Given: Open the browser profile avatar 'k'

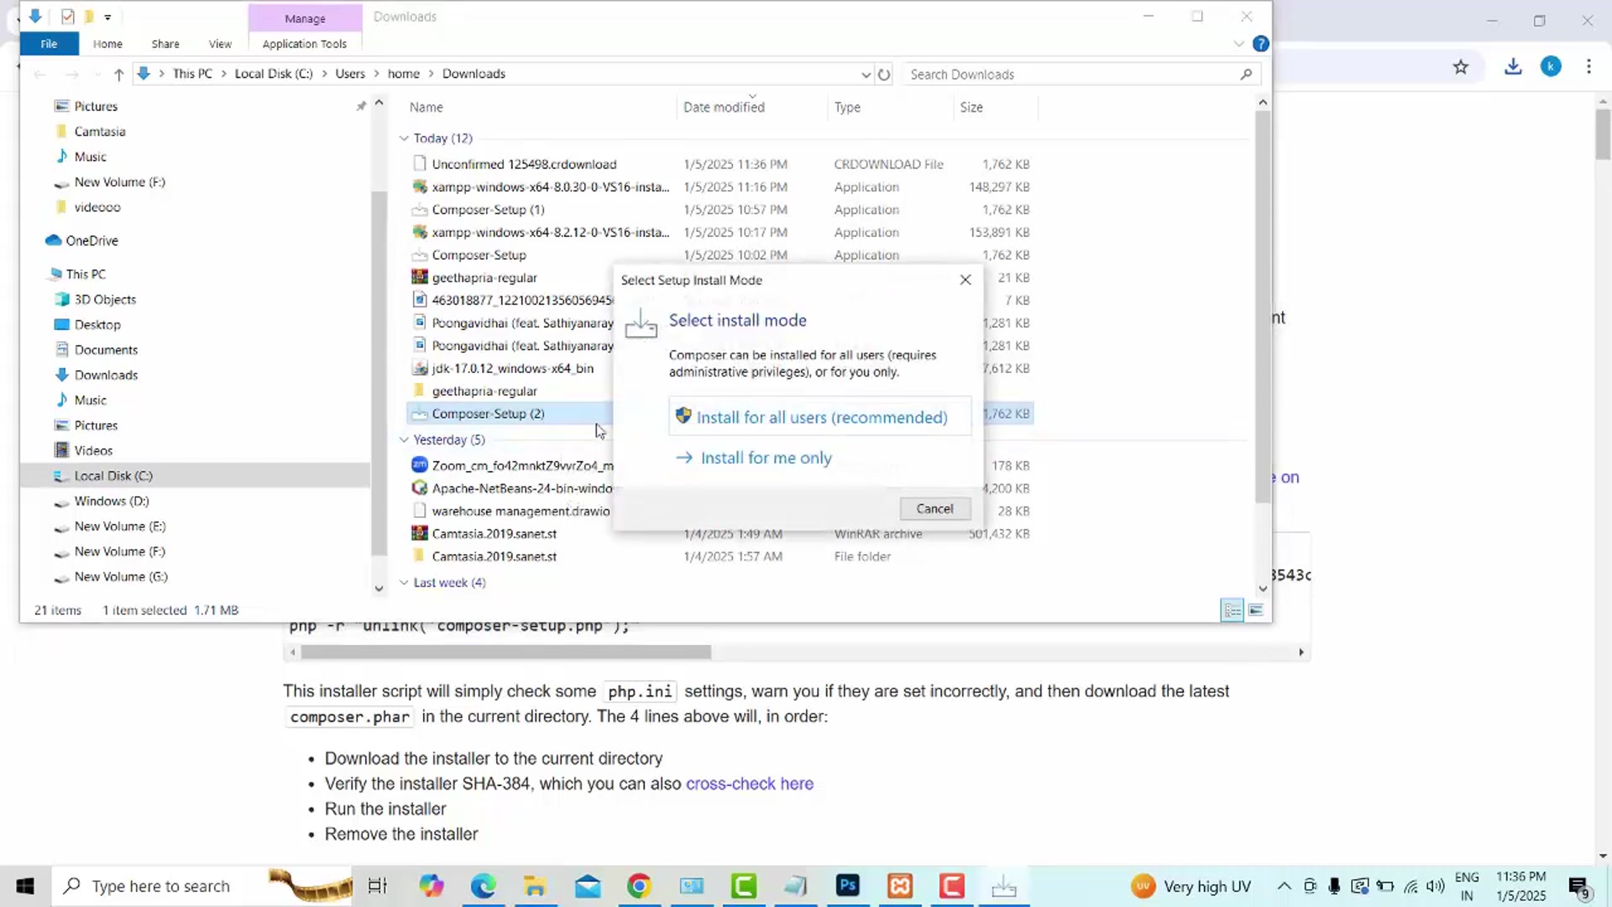Looking at the screenshot, I should point(1551,67).
